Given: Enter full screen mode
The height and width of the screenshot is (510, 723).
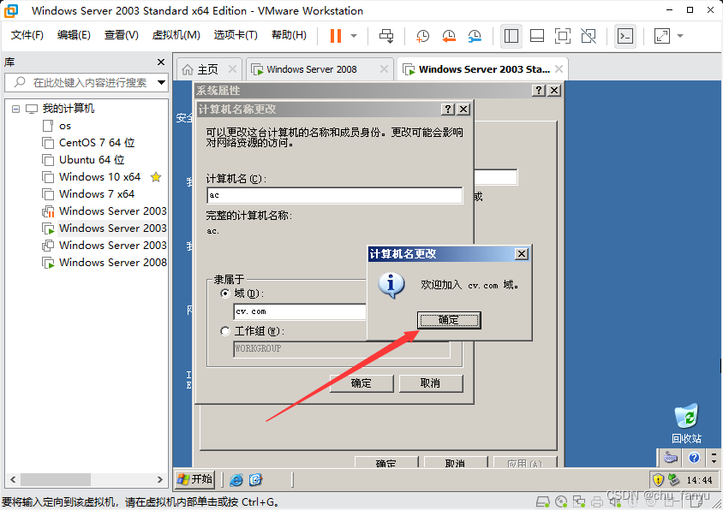Looking at the screenshot, I should click(563, 35).
